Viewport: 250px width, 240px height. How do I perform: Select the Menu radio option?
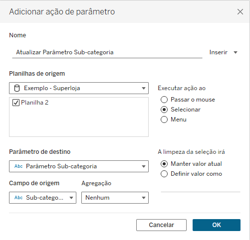[164, 120]
